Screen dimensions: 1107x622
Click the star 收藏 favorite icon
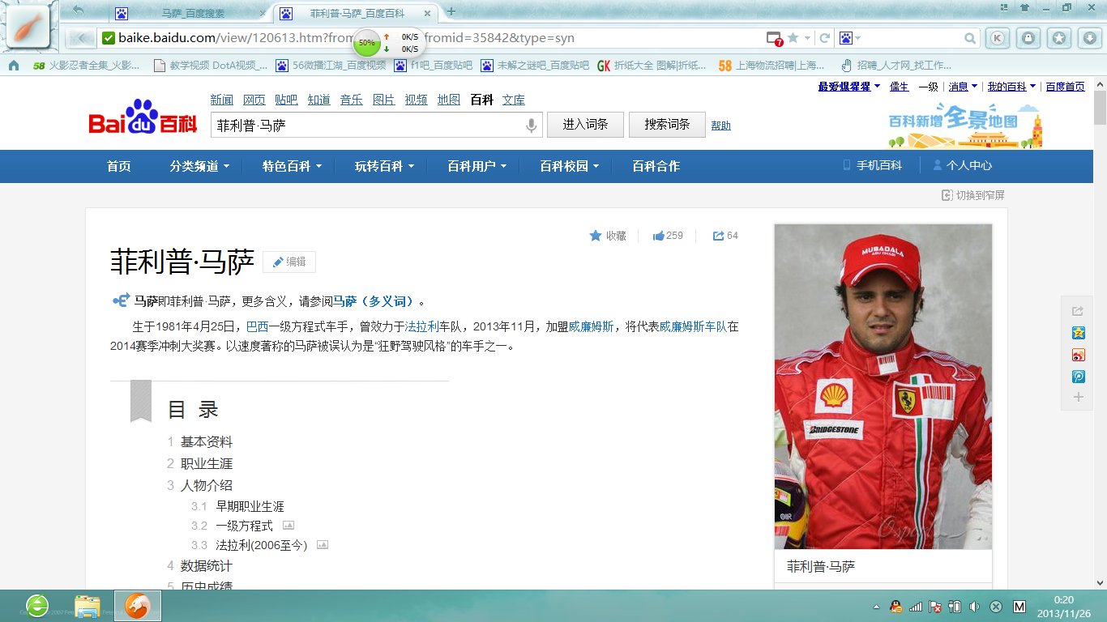click(596, 236)
